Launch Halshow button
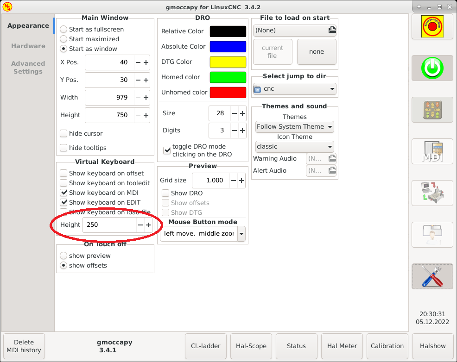 coord(432,346)
